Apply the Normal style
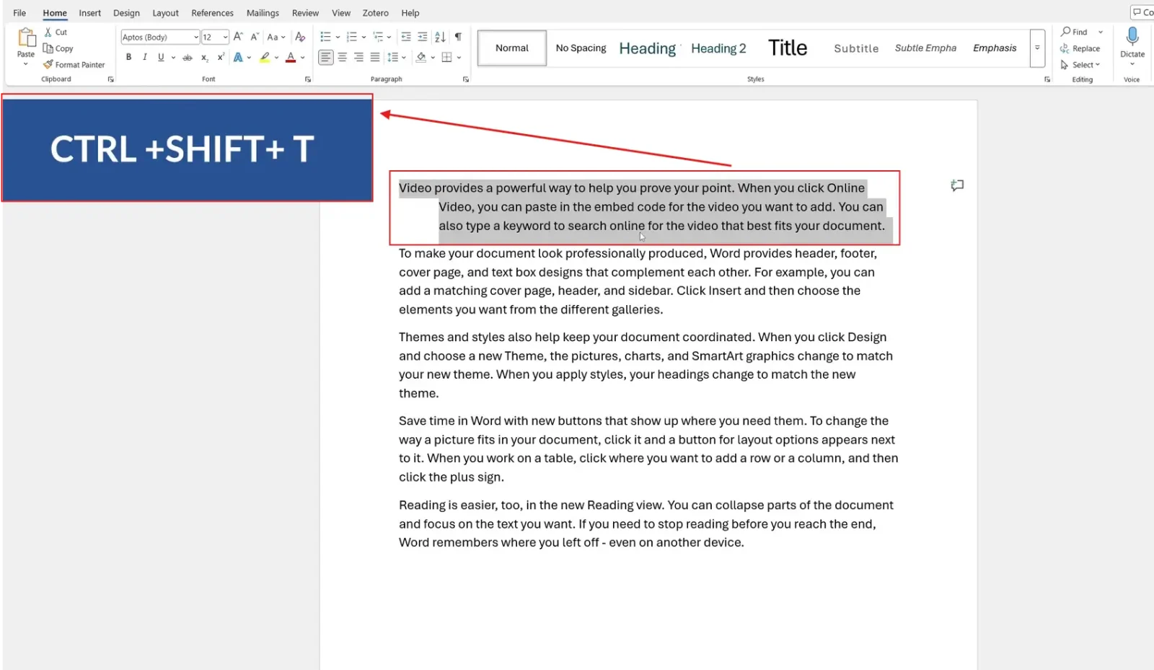This screenshot has width=1154, height=670. tap(512, 48)
